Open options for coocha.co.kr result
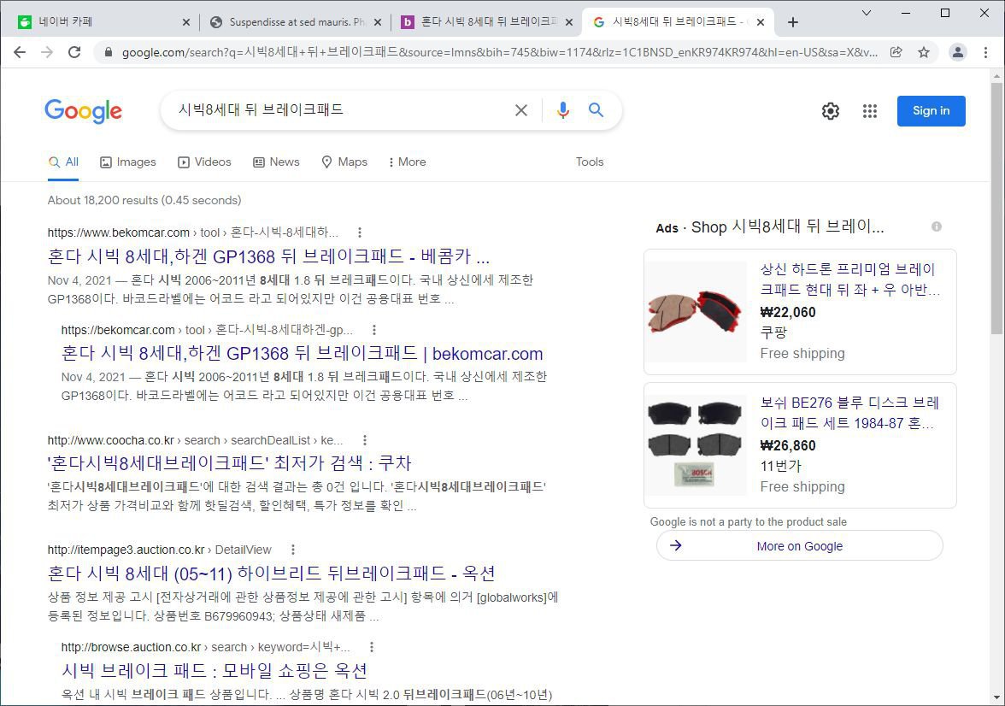The height and width of the screenshot is (706, 1005). point(365,440)
